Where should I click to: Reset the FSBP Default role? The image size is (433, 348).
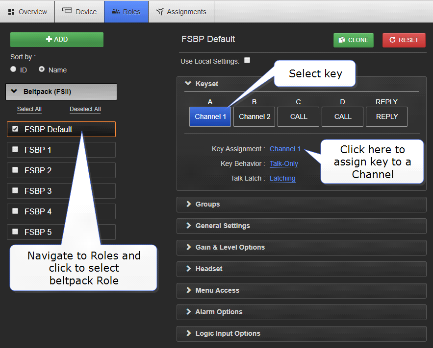pyautogui.click(x=404, y=40)
